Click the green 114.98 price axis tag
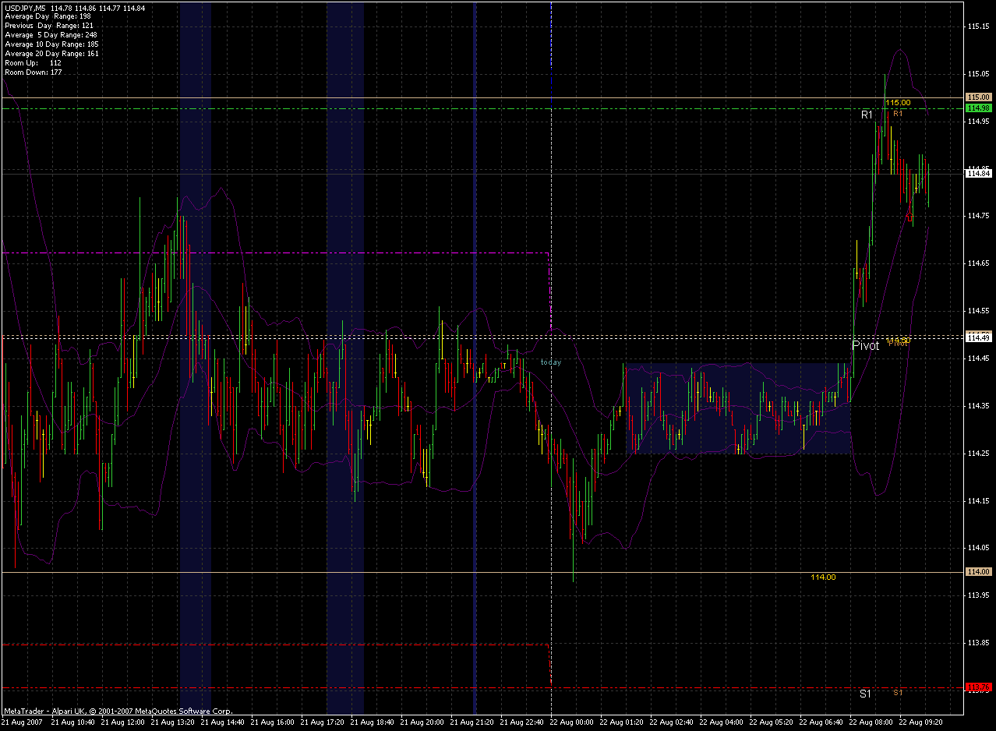Screen dimensions: 996x731 [977, 108]
